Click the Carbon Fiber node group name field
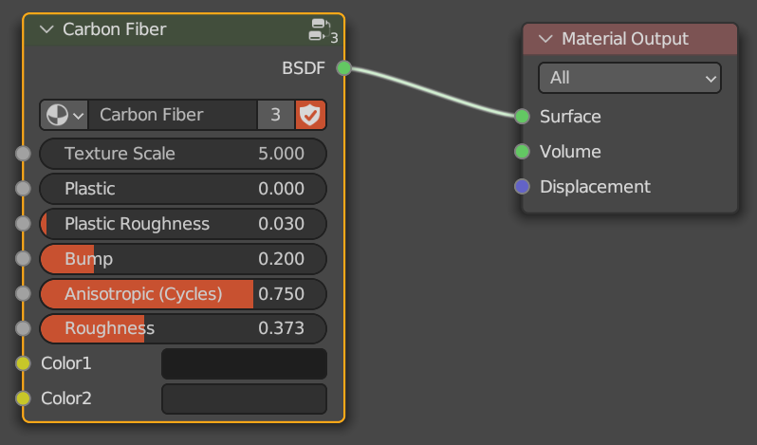Image resolution: width=757 pixels, height=445 pixels. (173, 116)
